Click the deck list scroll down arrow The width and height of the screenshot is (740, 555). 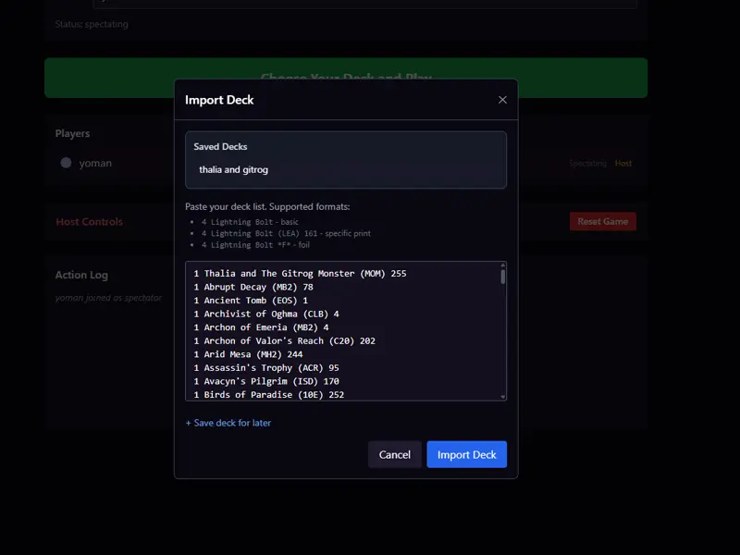pos(503,398)
